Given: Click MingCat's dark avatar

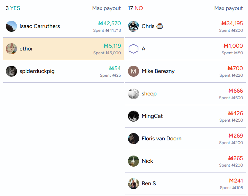Looking at the screenshot, I should [x=134, y=116].
